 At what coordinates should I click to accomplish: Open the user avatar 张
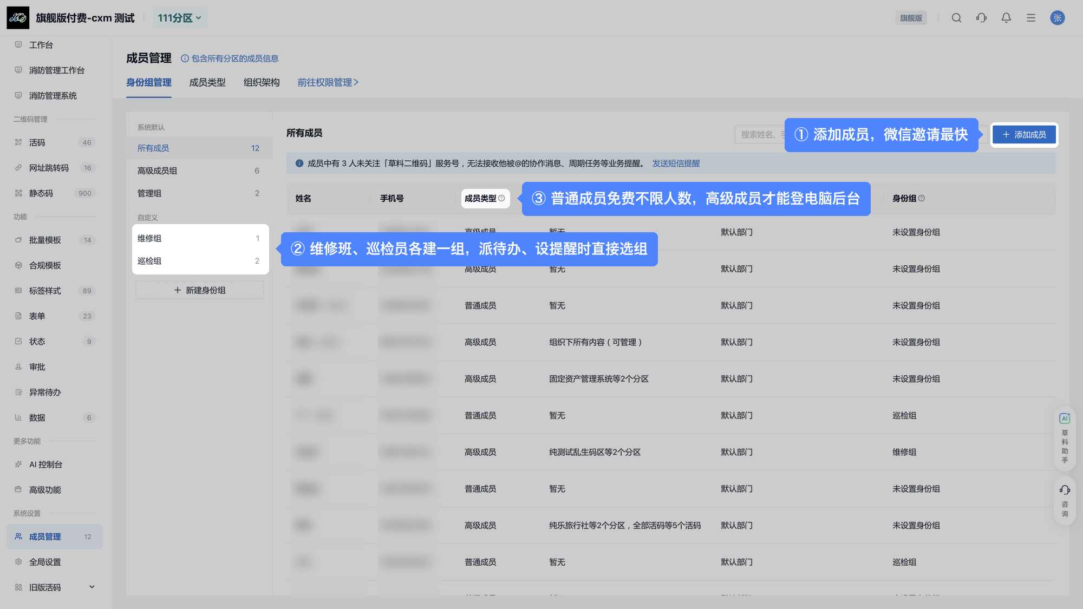tap(1057, 18)
